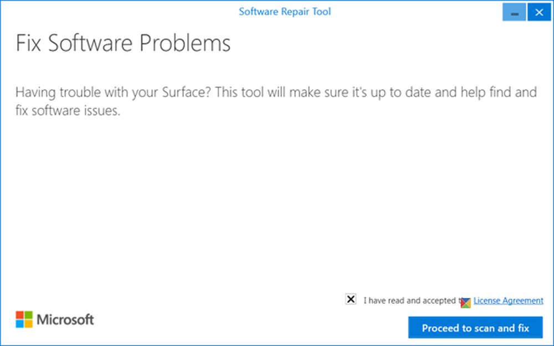Click the blue square of the Microsoft logo
The height and width of the screenshot is (346, 554).
20,324
